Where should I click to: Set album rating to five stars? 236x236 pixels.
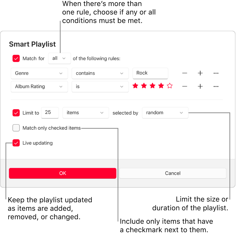[x=169, y=86]
